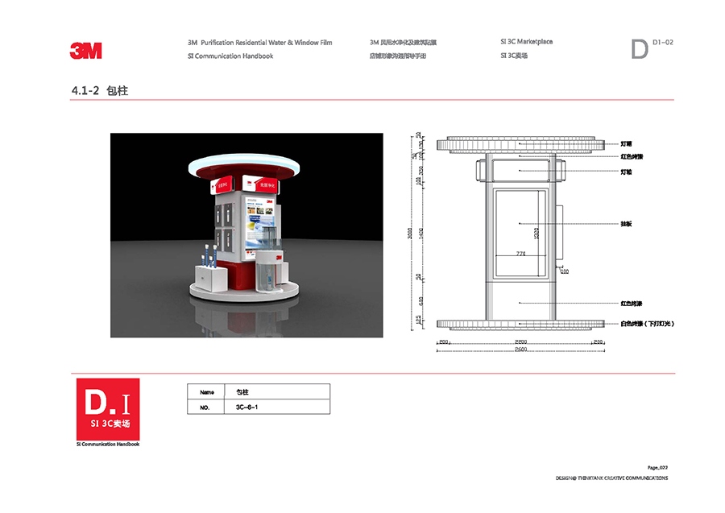Click the 680 vertical dimension
Screen dimensions: 725x513
pos(420,301)
